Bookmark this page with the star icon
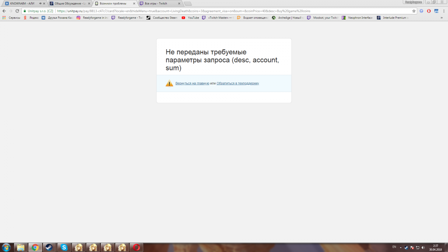The image size is (448, 252). click(414, 11)
